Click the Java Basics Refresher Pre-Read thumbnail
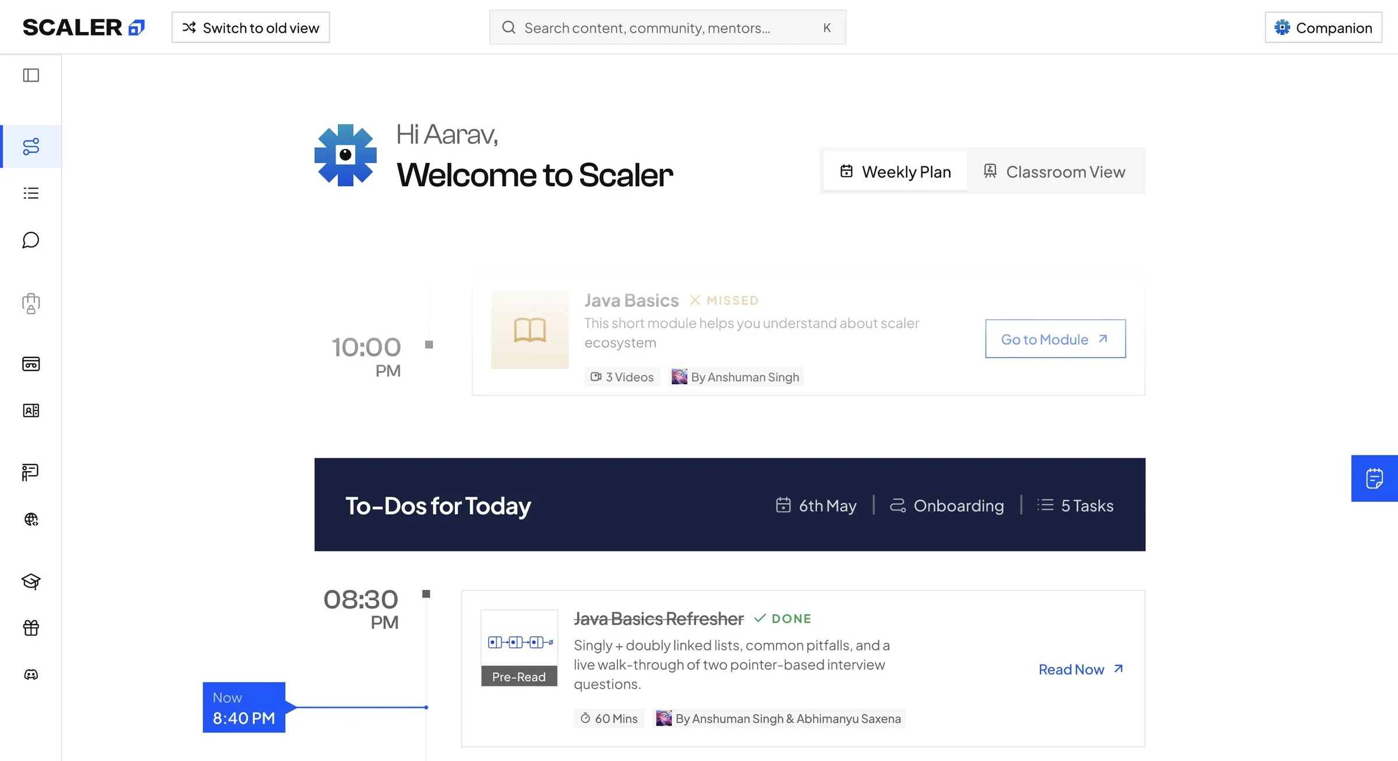 (519, 648)
